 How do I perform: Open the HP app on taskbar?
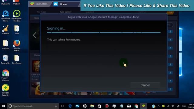pos(85,106)
